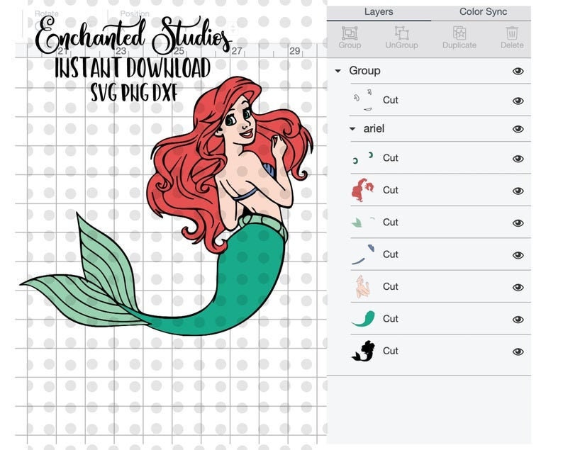Viewport: 563px width, 450px height.
Task: Select the green eyes layer thumbnail
Action: pyautogui.click(x=363, y=158)
